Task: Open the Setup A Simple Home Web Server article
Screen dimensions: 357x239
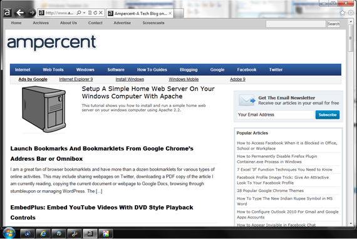Action: (x=148, y=93)
